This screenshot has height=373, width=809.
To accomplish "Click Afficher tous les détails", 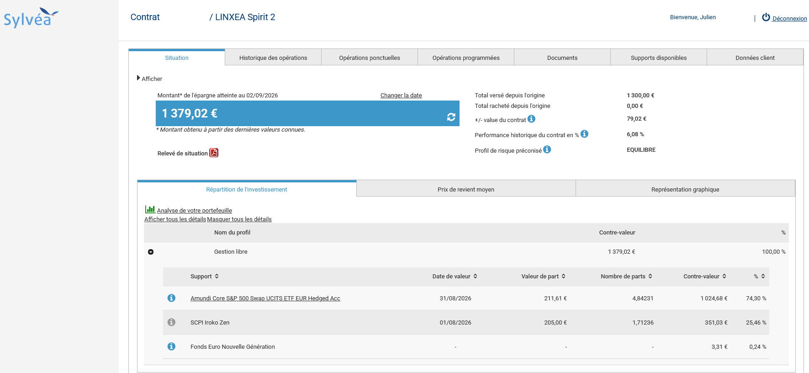I will point(175,219).
